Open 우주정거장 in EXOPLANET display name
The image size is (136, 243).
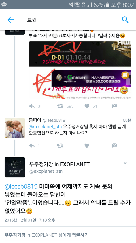[x=59, y=164]
